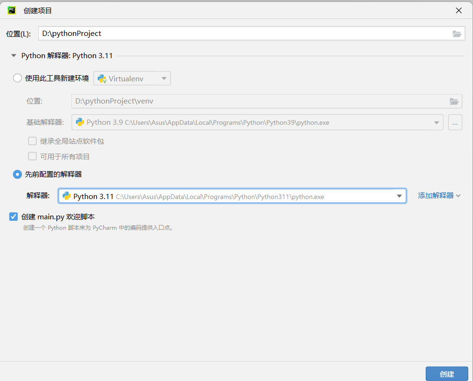The image size is (473, 381).
Task: Click the Python icon in 解释器 combo box
Action: [67, 196]
